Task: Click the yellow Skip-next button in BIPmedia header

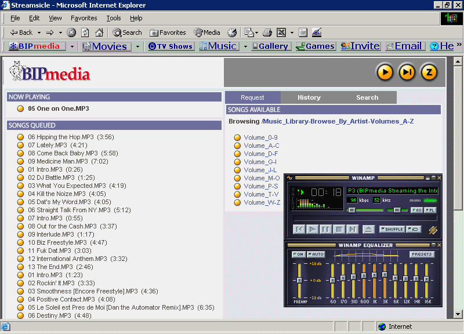Action: tap(407, 72)
